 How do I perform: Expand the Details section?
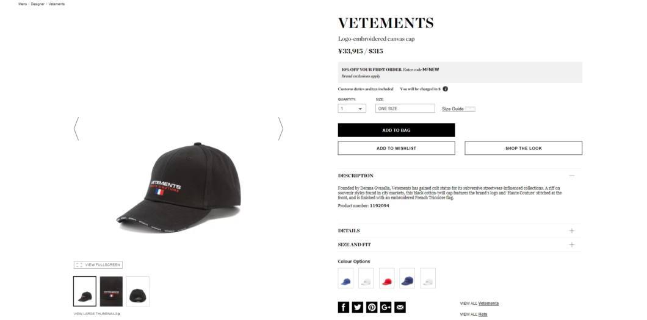[x=571, y=230]
